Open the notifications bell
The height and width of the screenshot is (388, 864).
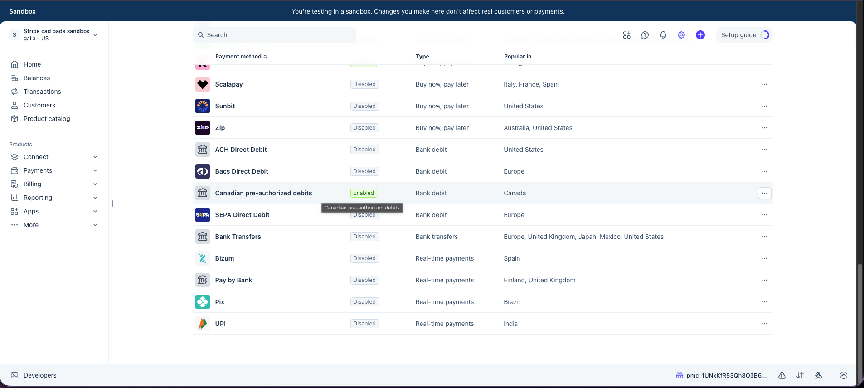click(663, 35)
